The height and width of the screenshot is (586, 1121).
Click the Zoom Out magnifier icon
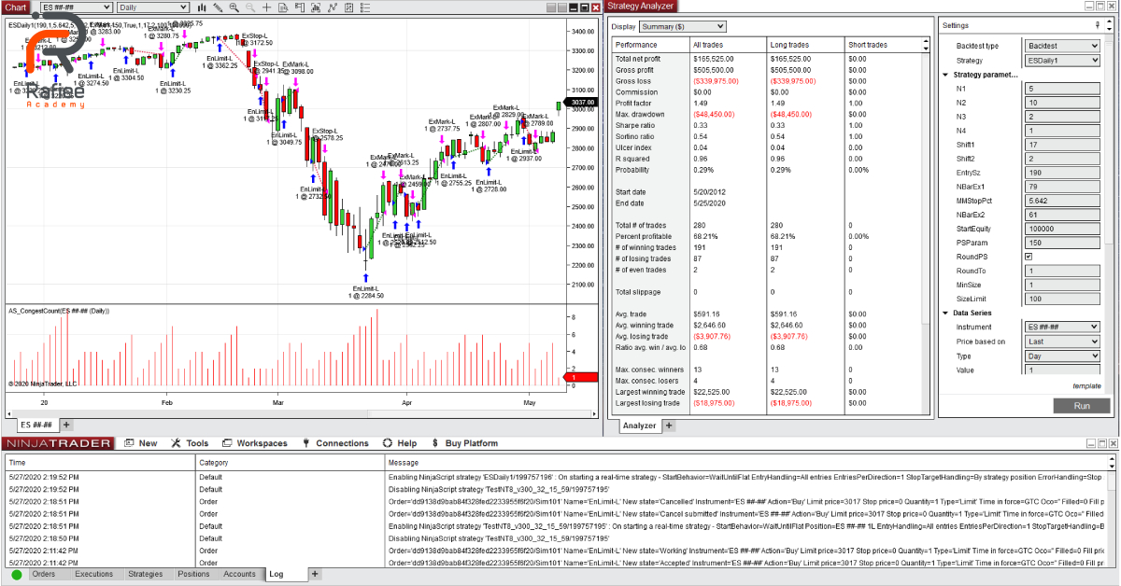click(250, 7)
